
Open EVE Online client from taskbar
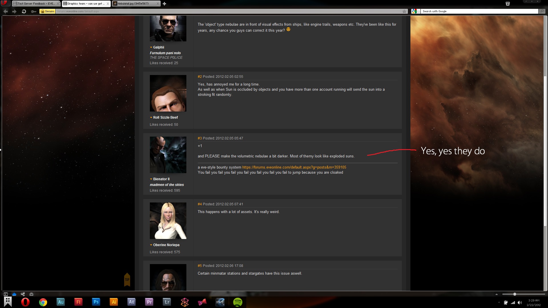tap(220, 302)
